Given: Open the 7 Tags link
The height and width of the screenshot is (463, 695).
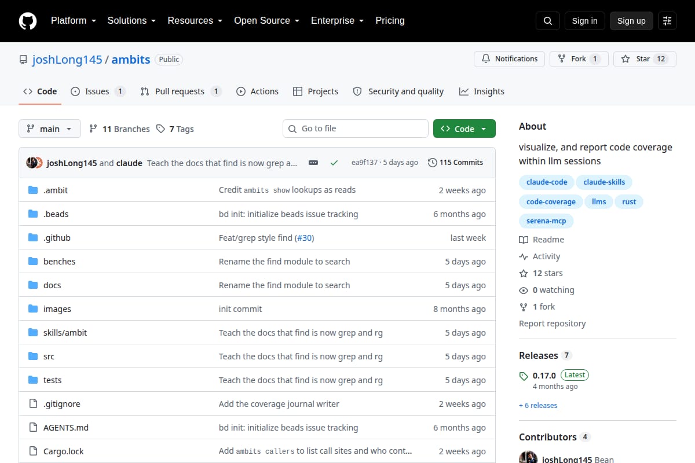Looking at the screenshot, I should pos(175,129).
